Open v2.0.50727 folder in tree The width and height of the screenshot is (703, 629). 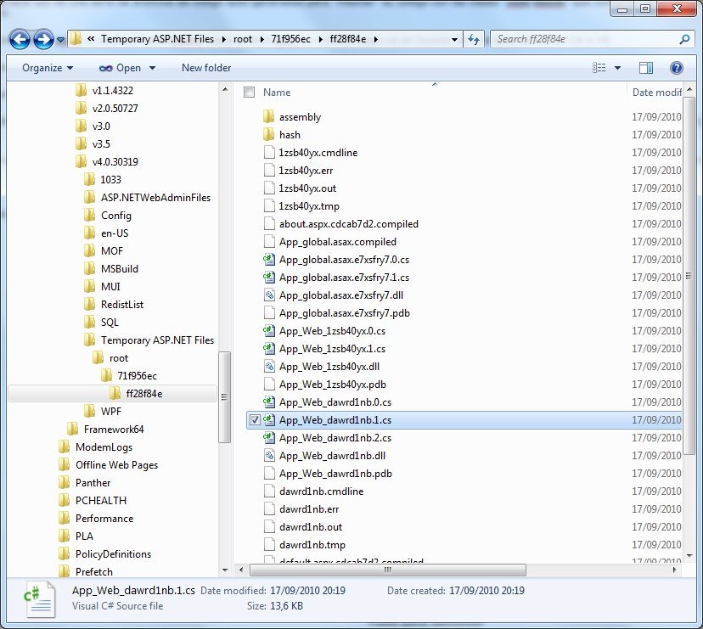[115, 109]
